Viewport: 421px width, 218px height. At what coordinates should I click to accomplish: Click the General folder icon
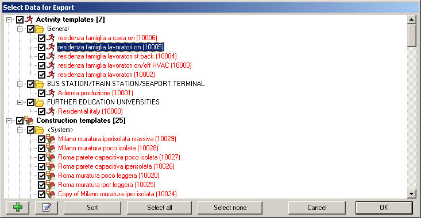(40, 29)
